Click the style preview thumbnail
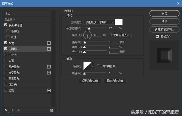 click(x=164, y=55)
